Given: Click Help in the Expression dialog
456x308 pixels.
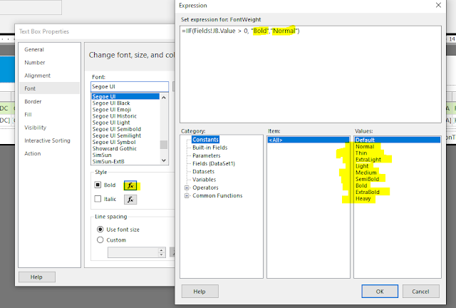Looking at the screenshot, I should click(x=199, y=292).
